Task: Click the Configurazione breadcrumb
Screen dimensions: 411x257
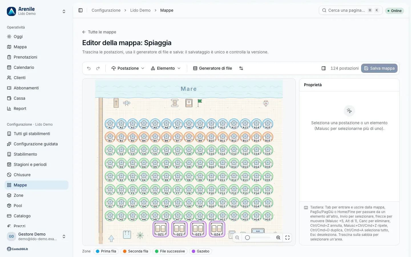Action: click(106, 10)
